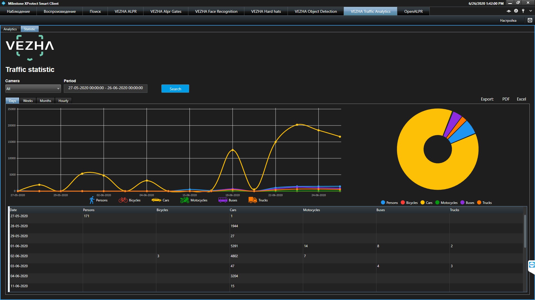Screen dimensions: 535x300
Task: Toggle Buses purple dot in pie legend
Action: click(462, 202)
